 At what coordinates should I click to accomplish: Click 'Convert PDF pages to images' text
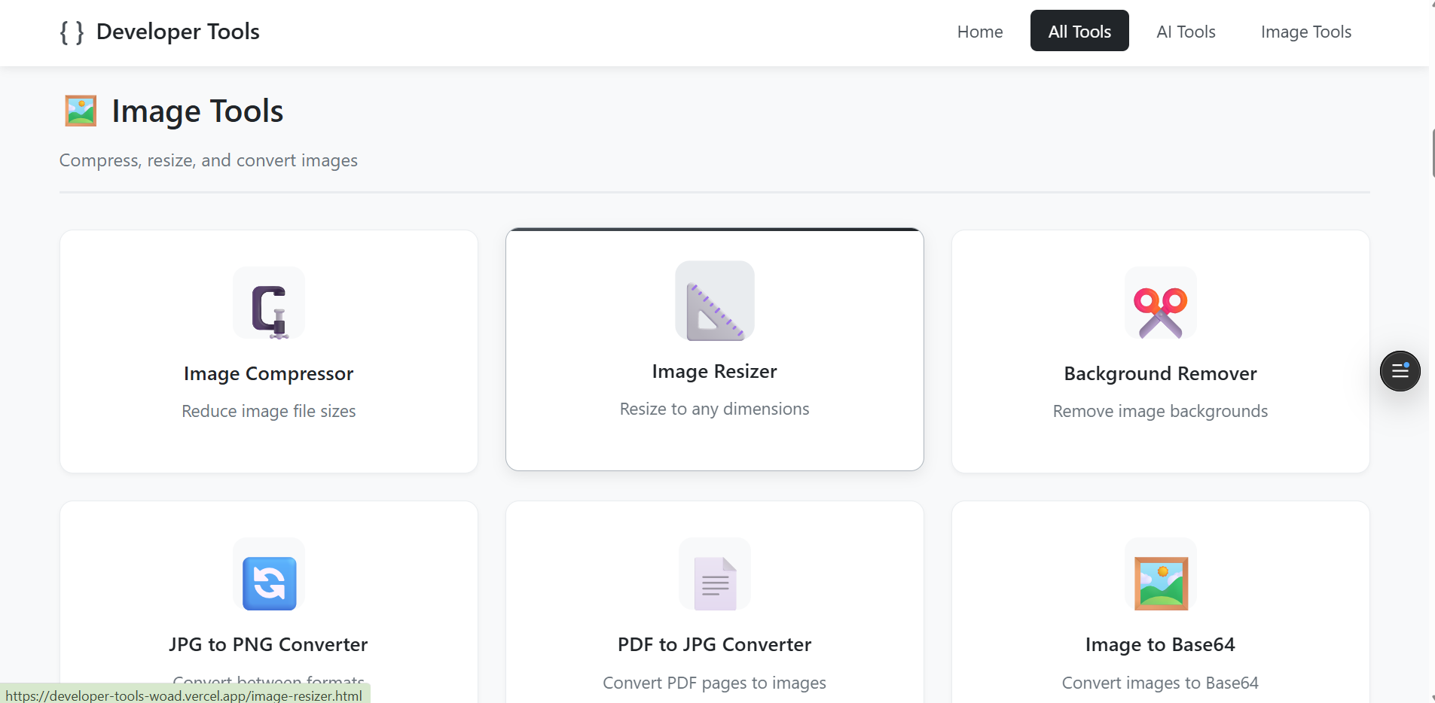click(715, 683)
